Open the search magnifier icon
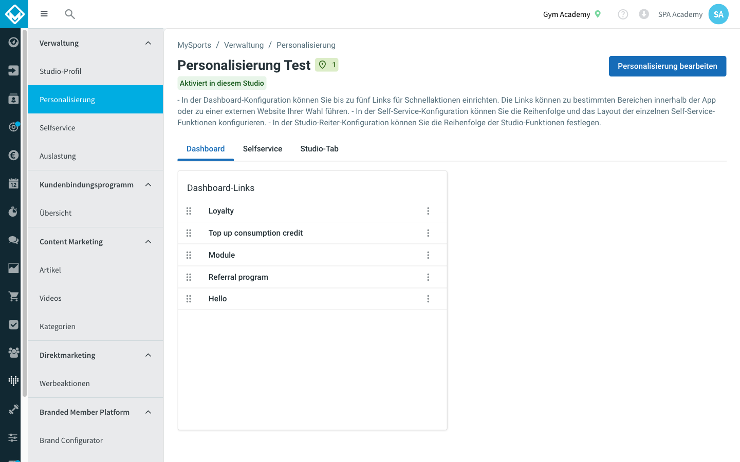 (70, 14)
